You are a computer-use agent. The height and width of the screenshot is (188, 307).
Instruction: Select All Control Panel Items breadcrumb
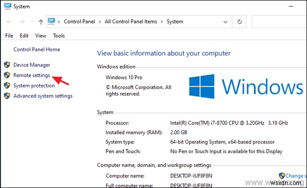click(x=131, y=21)
